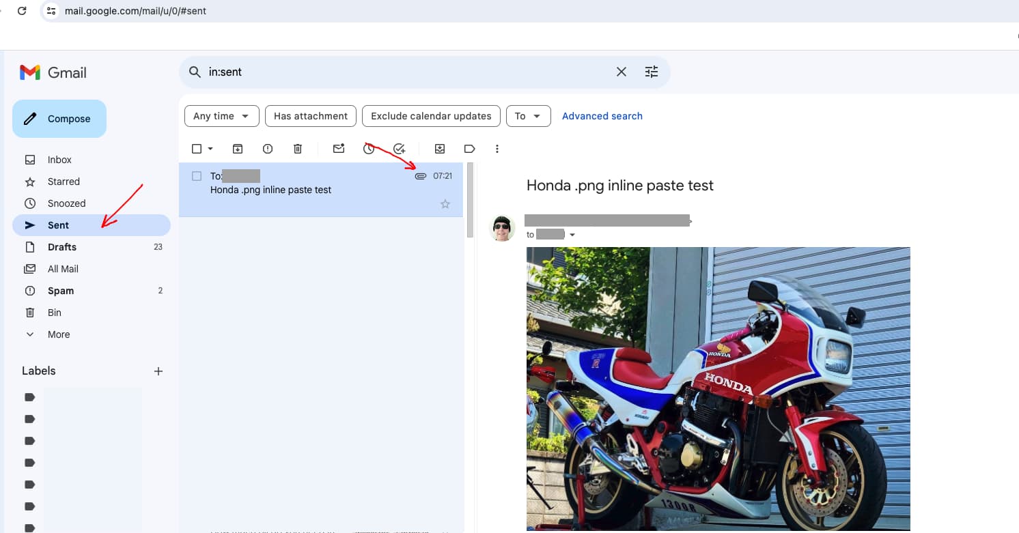Open the Bin folder label
Screen dimensions: 1019x533
tap(55, 313)
